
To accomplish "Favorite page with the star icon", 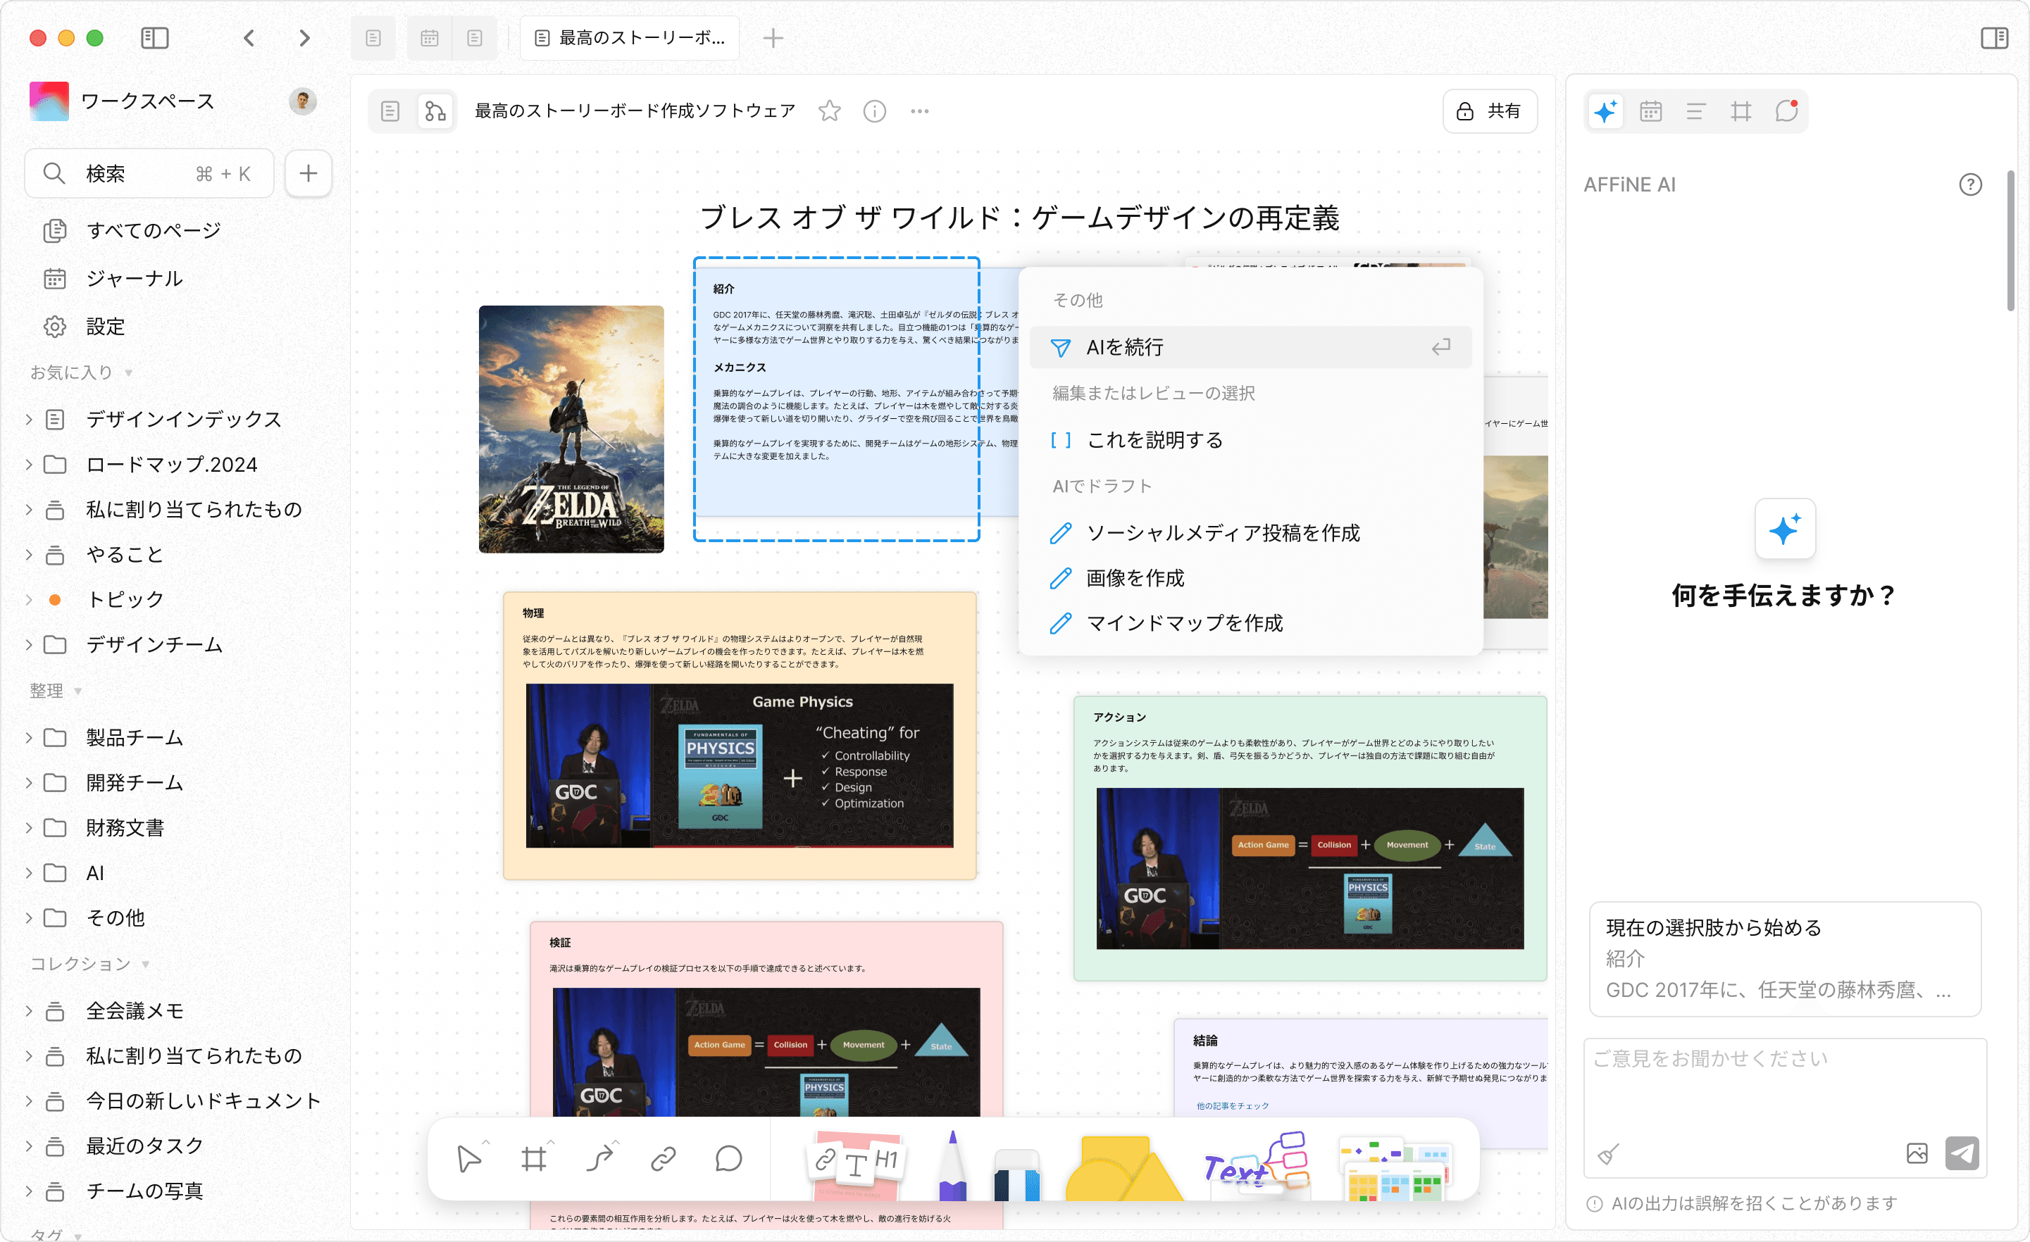I will (830, 111).
